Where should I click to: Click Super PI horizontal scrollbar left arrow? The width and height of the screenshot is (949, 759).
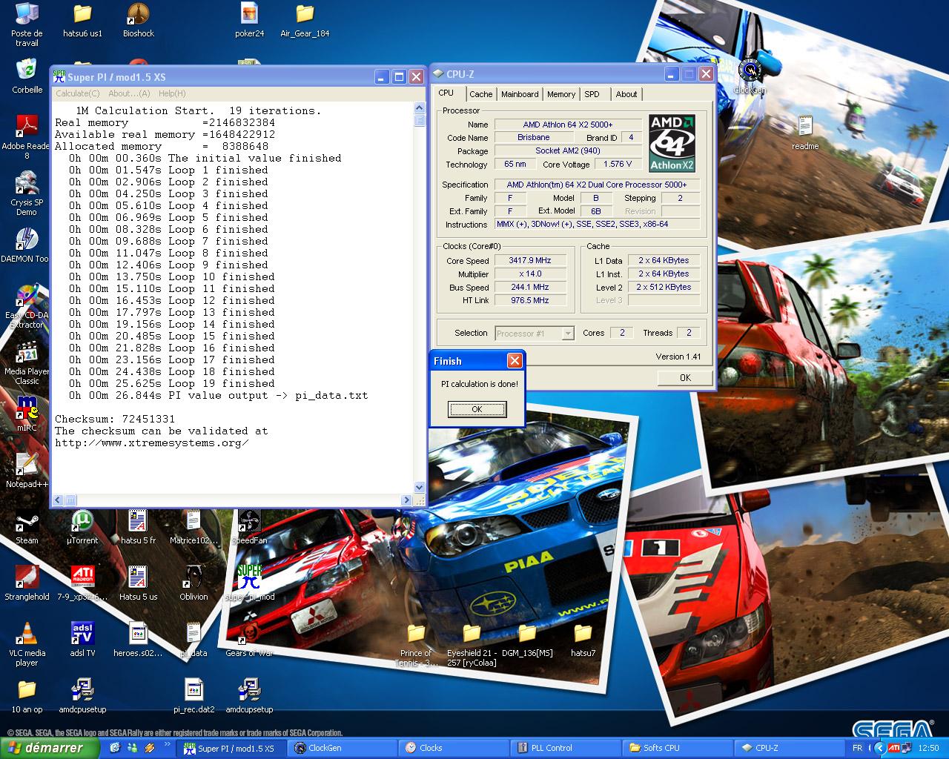coord(58,500)
